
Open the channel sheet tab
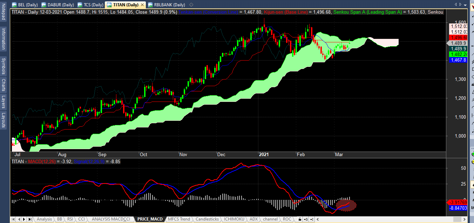coord(270,219)
